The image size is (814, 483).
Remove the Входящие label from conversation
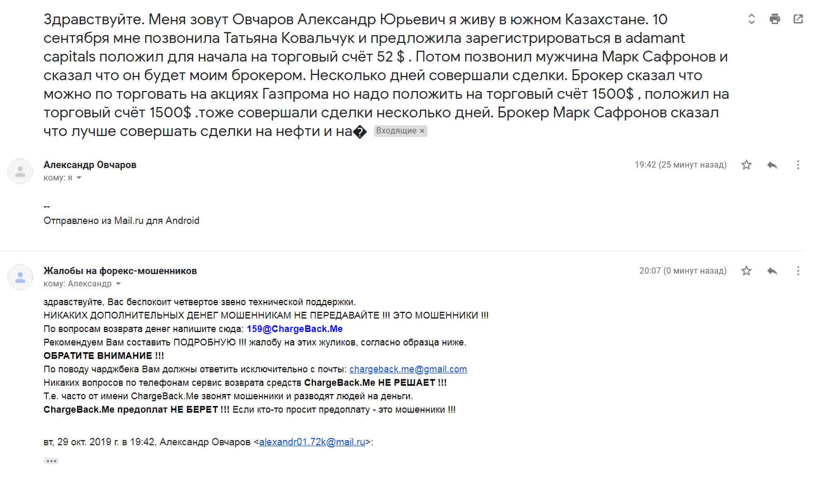coord(422,131)
